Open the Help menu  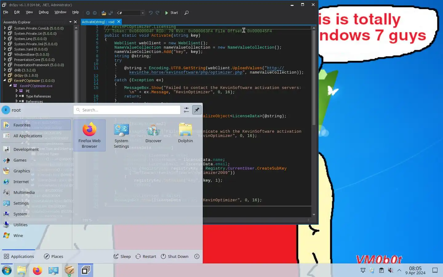75,12
